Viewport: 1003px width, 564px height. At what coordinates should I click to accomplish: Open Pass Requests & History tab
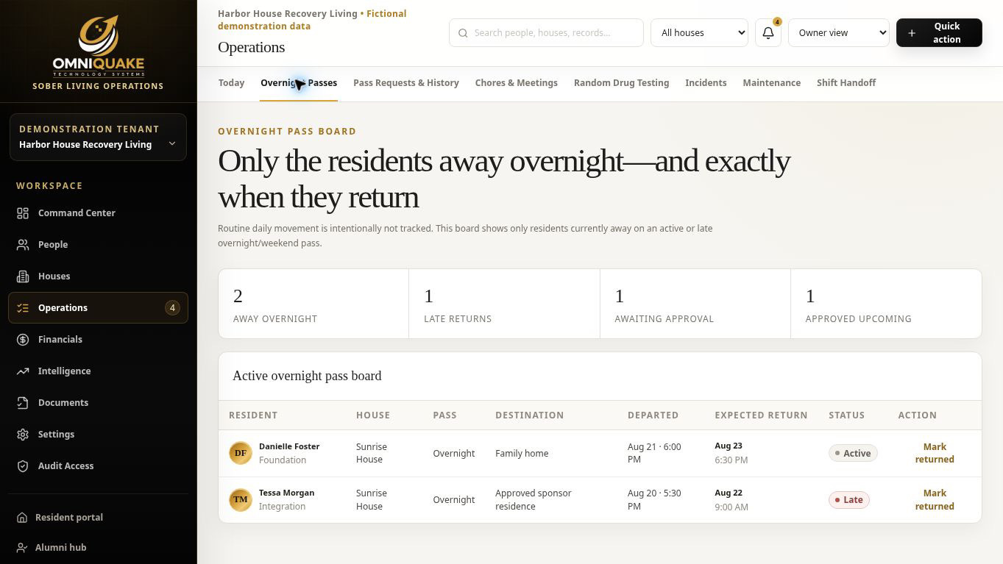coord(406,83)
